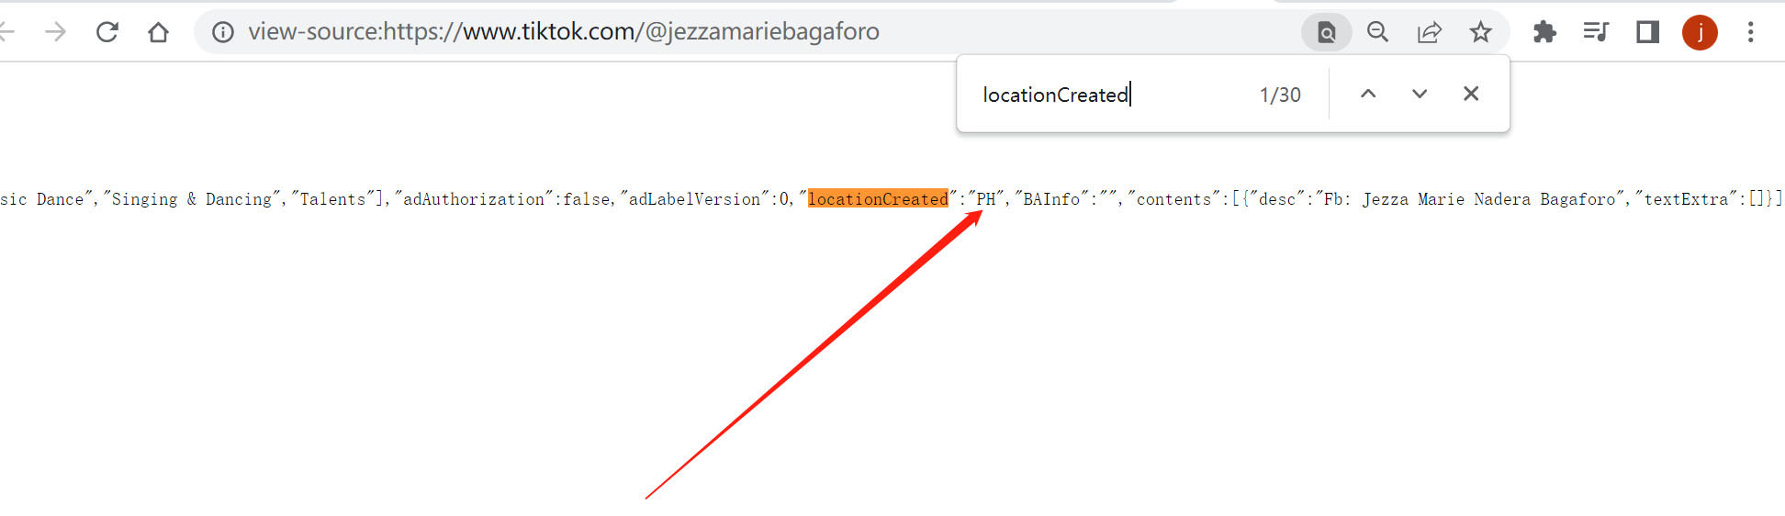Screen dimensions: 1785x516
Task: Reload the page
Action: click(x=107, y=32)
